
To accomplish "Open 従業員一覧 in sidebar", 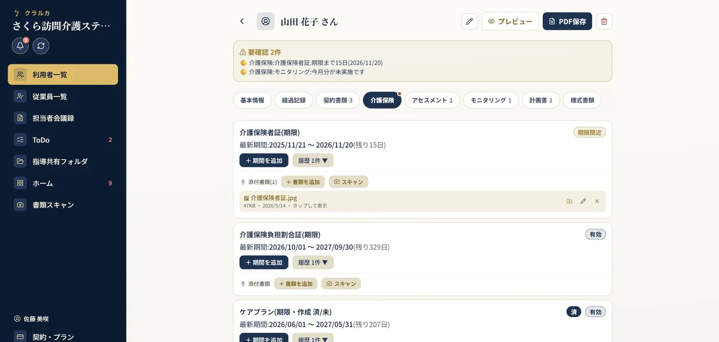I will point(63,96).
